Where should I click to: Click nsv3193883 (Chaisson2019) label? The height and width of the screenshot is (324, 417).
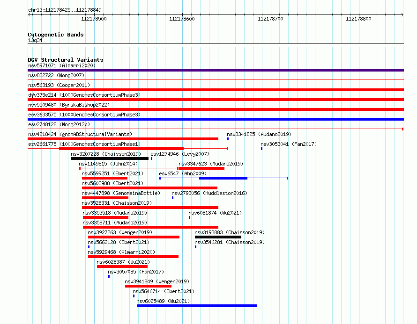click(x=230, y=232)
